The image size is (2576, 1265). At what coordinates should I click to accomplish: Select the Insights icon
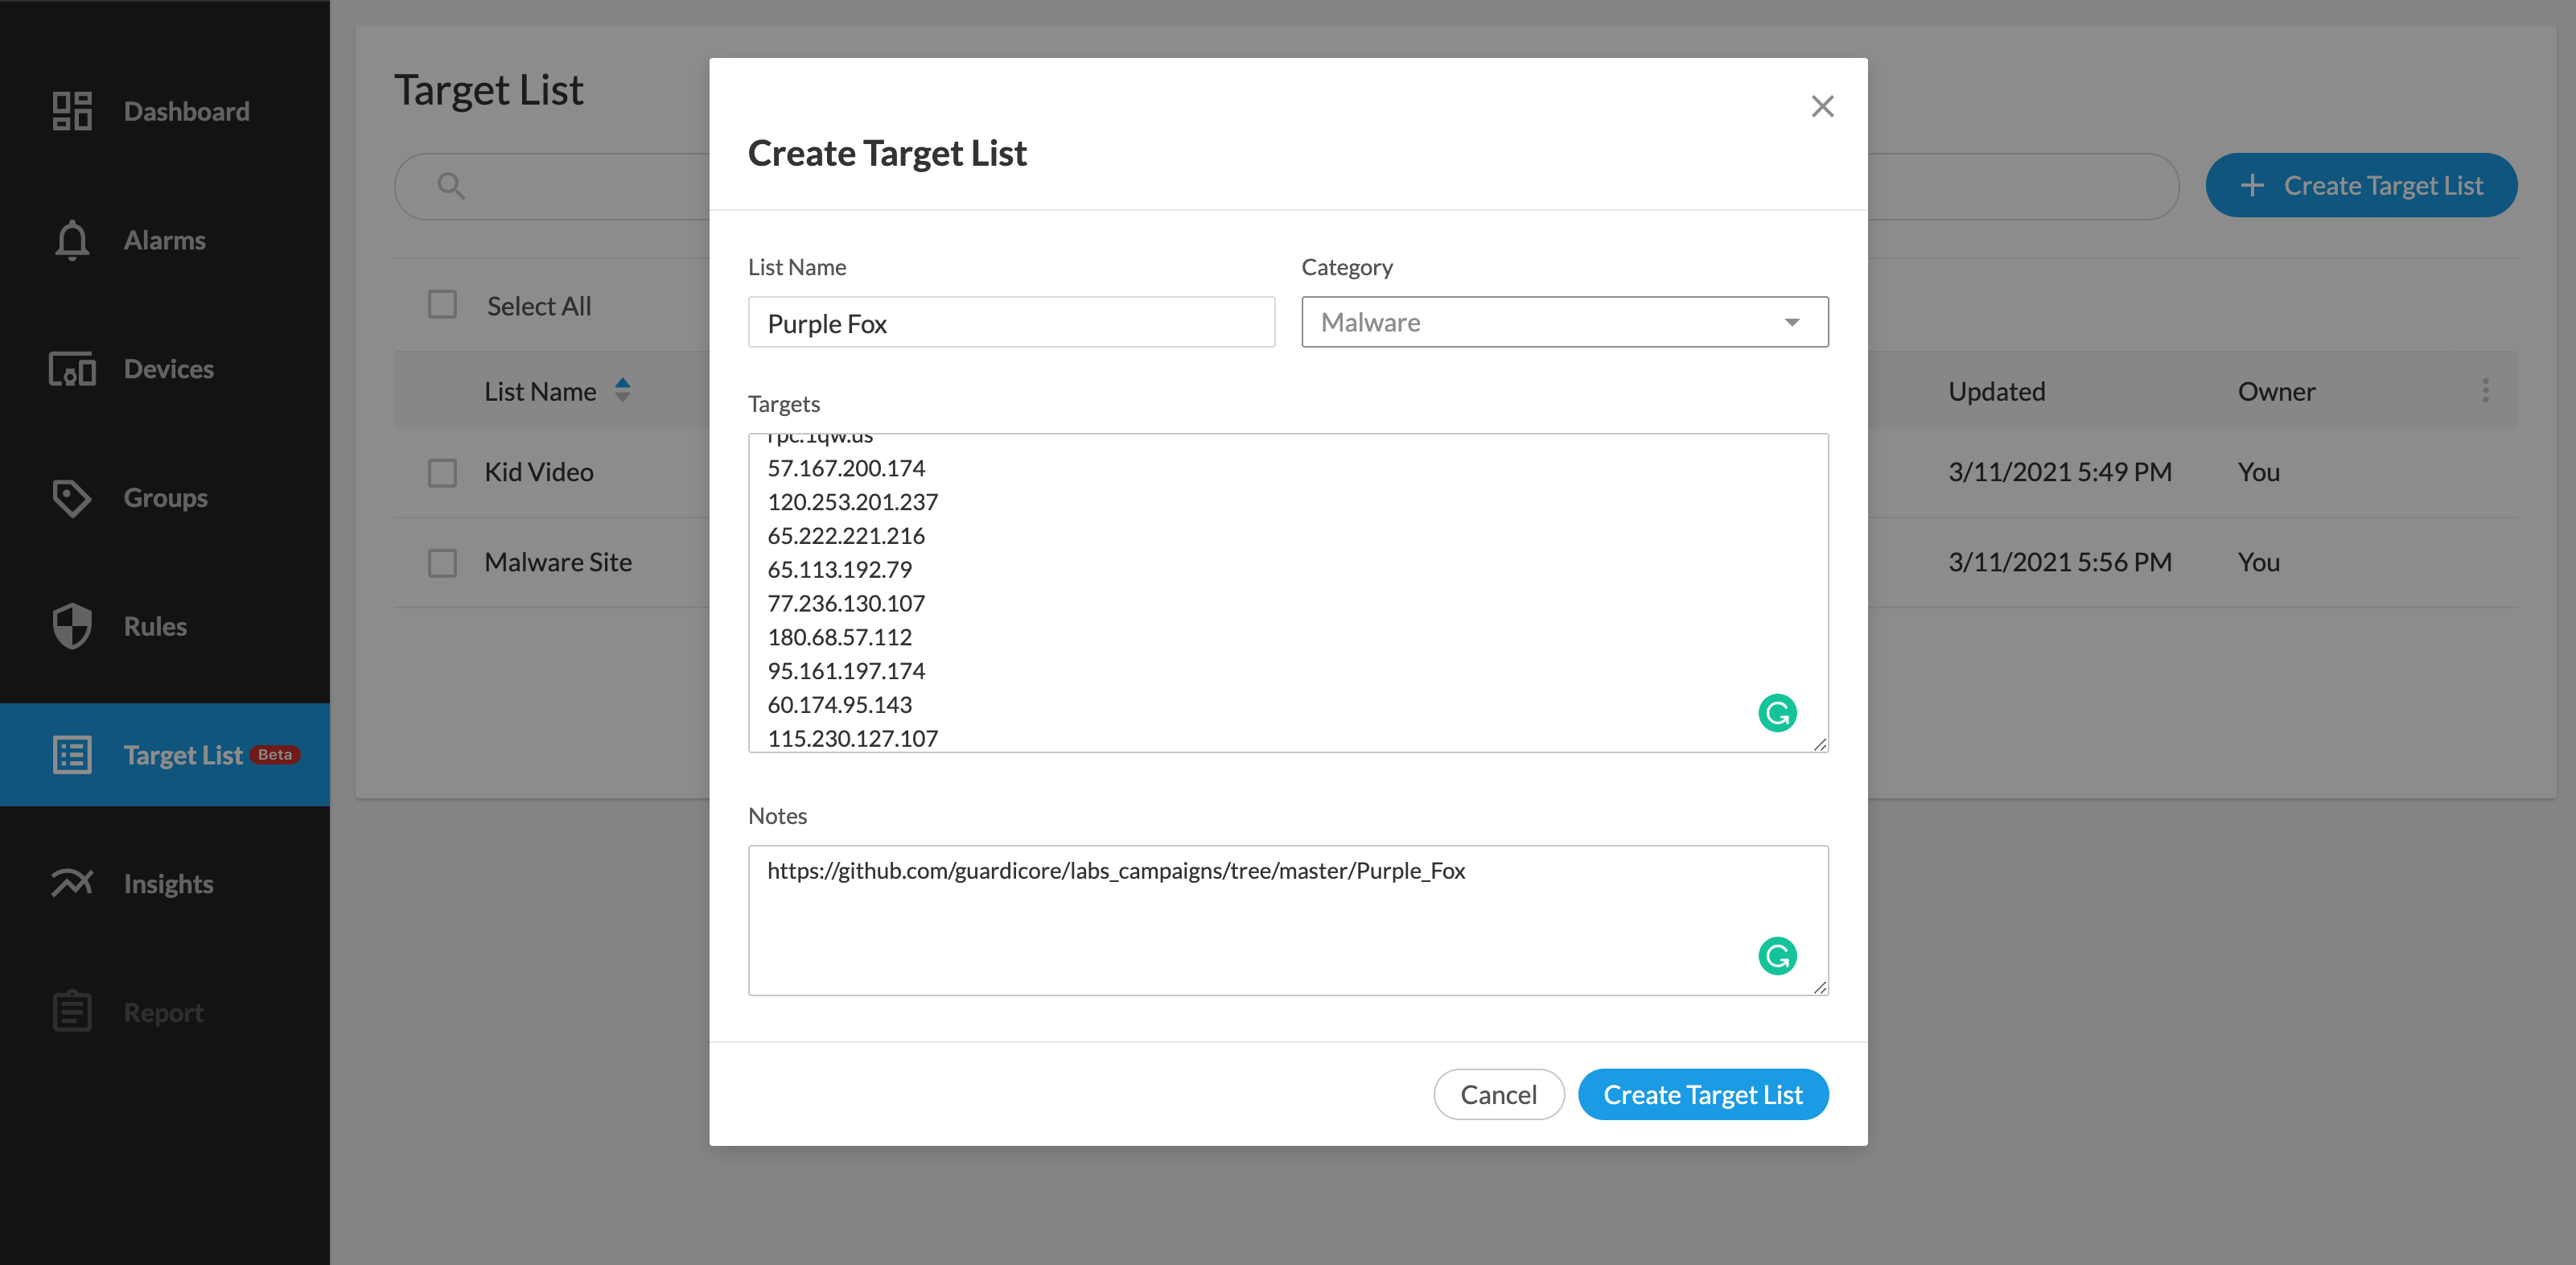pos(71,883)
